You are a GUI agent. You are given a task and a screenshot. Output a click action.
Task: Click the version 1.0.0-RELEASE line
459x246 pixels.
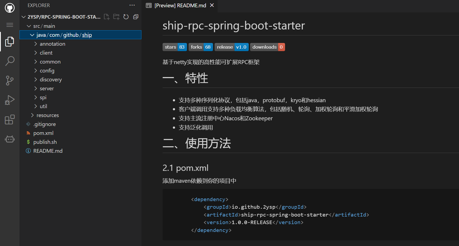253,222
